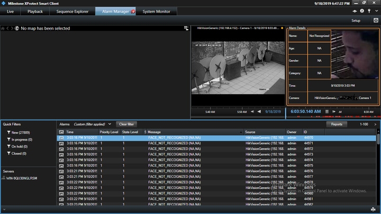Pause the camera playback
Image resolution: width=381 pixels, height=214 pixels.
click(x=327, y=111)
